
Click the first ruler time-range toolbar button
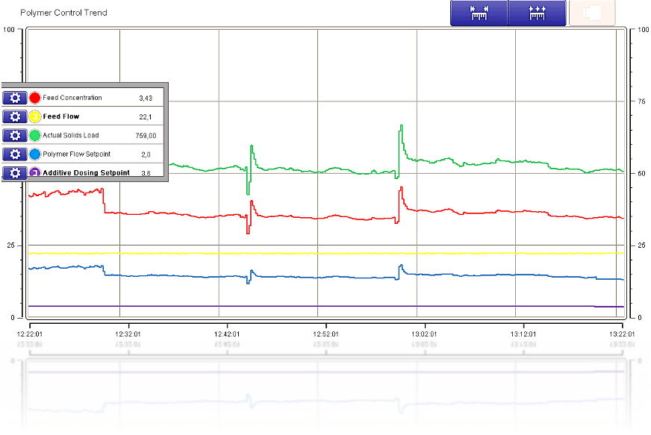479,13
